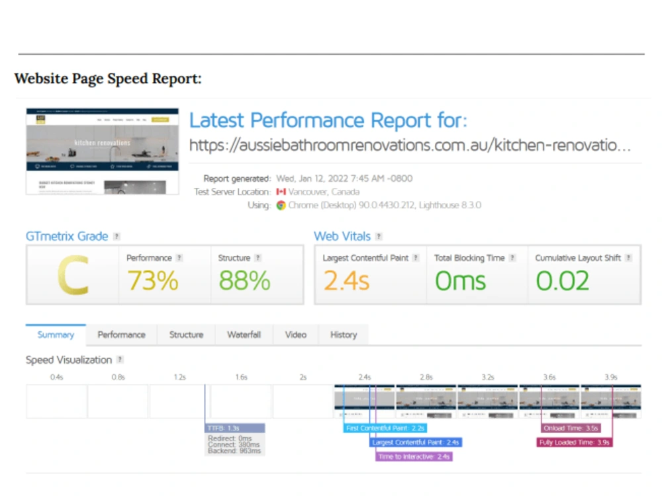Click the Lighthouse 8.3.0 browser version text
The width and height of the screenshot is (662, 496).
pyautogui.click(x=450, y=206)
